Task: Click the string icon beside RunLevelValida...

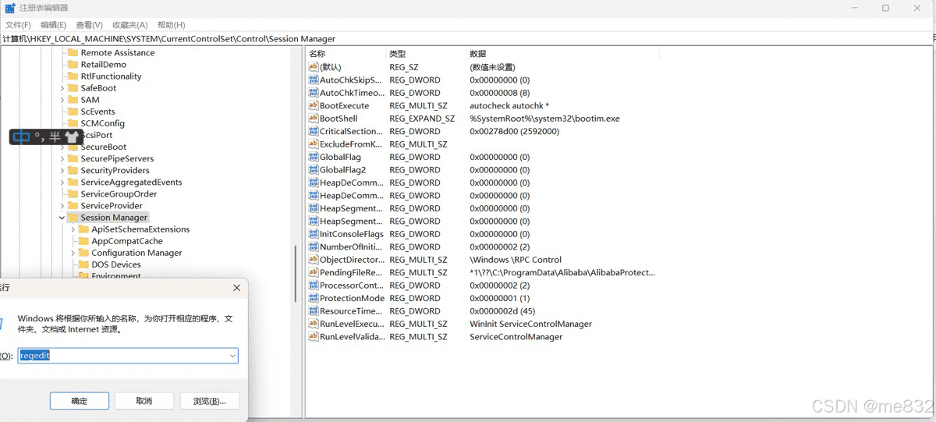Action: (x=314, y=337)
